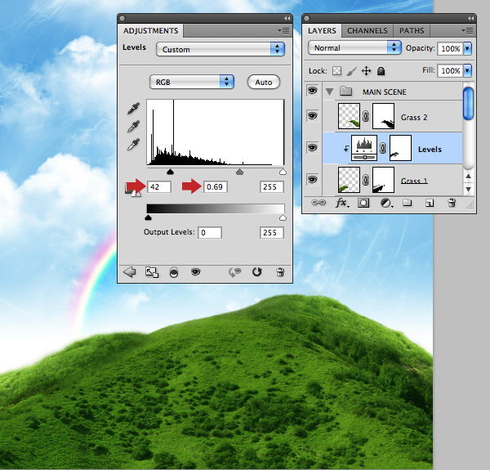Open the Levels preset dropdown showing Custom
The height and width of the screenshot is (470, 490).
[220, 49]
